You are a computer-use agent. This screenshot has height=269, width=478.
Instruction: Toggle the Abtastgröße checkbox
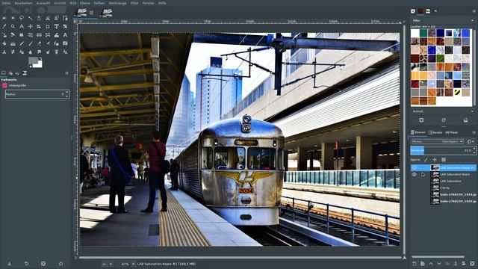point(4,86)
